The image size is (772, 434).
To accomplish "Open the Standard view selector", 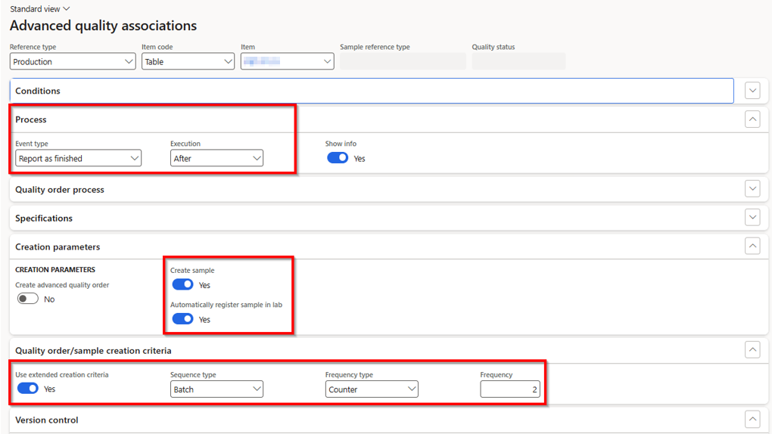I will [40, 9].
